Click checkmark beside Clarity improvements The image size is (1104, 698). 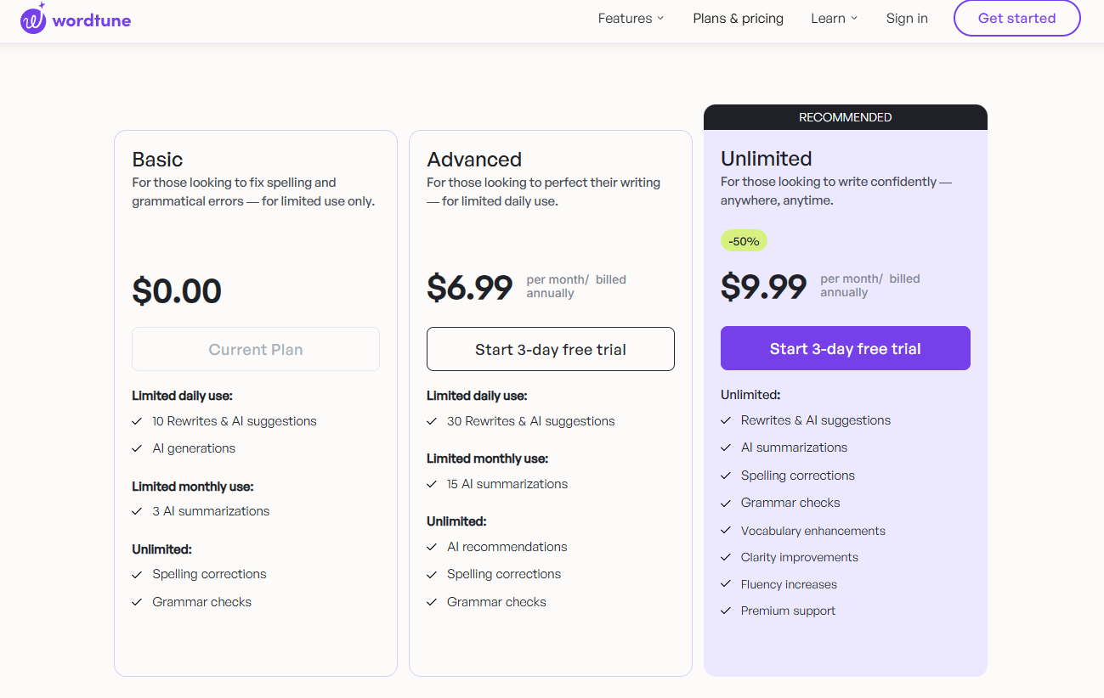[726, 557]
